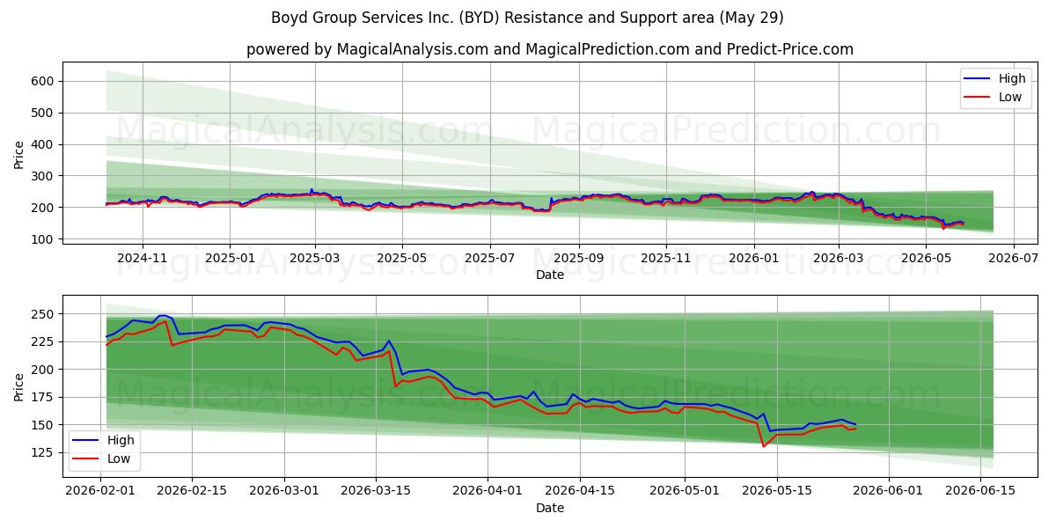
Task: Click bottom chart y-axis label 125
Action: [44, 453]
